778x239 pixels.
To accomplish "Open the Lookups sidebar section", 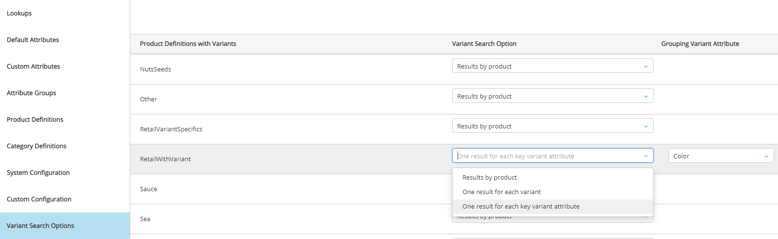I will pyautogui.click(x=19, y=14).
